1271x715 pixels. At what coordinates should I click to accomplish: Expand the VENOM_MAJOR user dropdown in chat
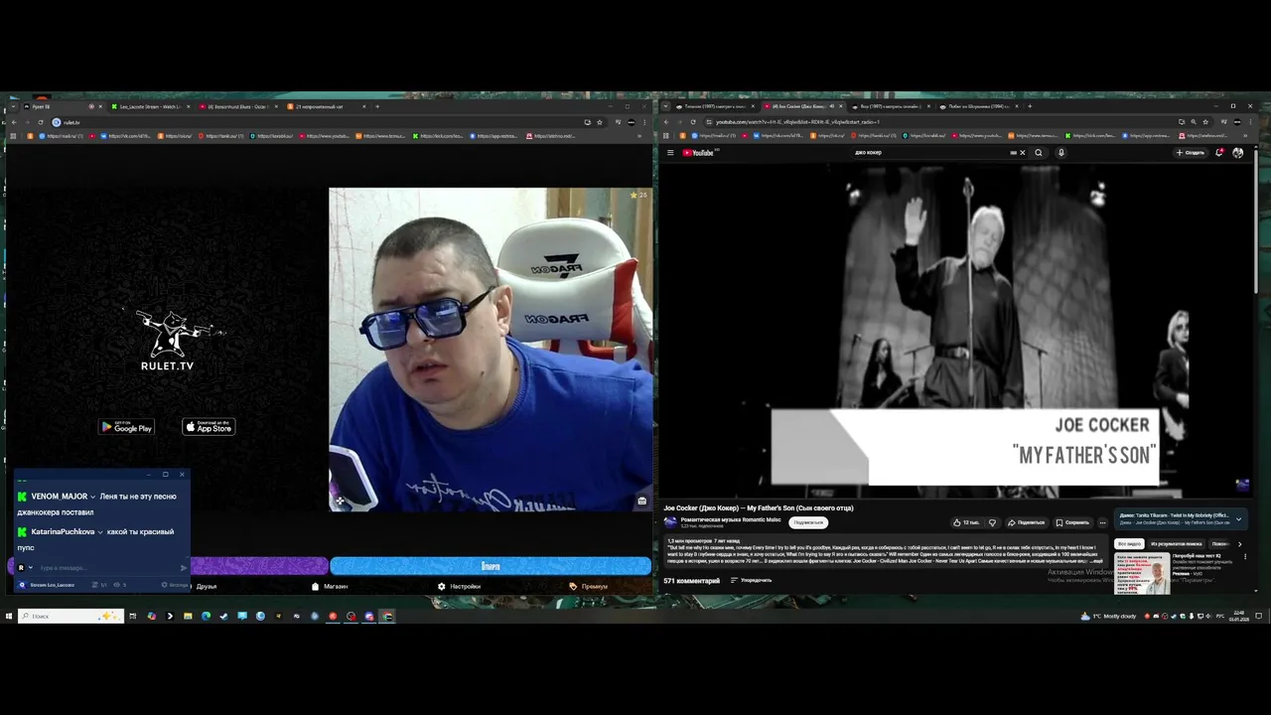tap(92, 497)
